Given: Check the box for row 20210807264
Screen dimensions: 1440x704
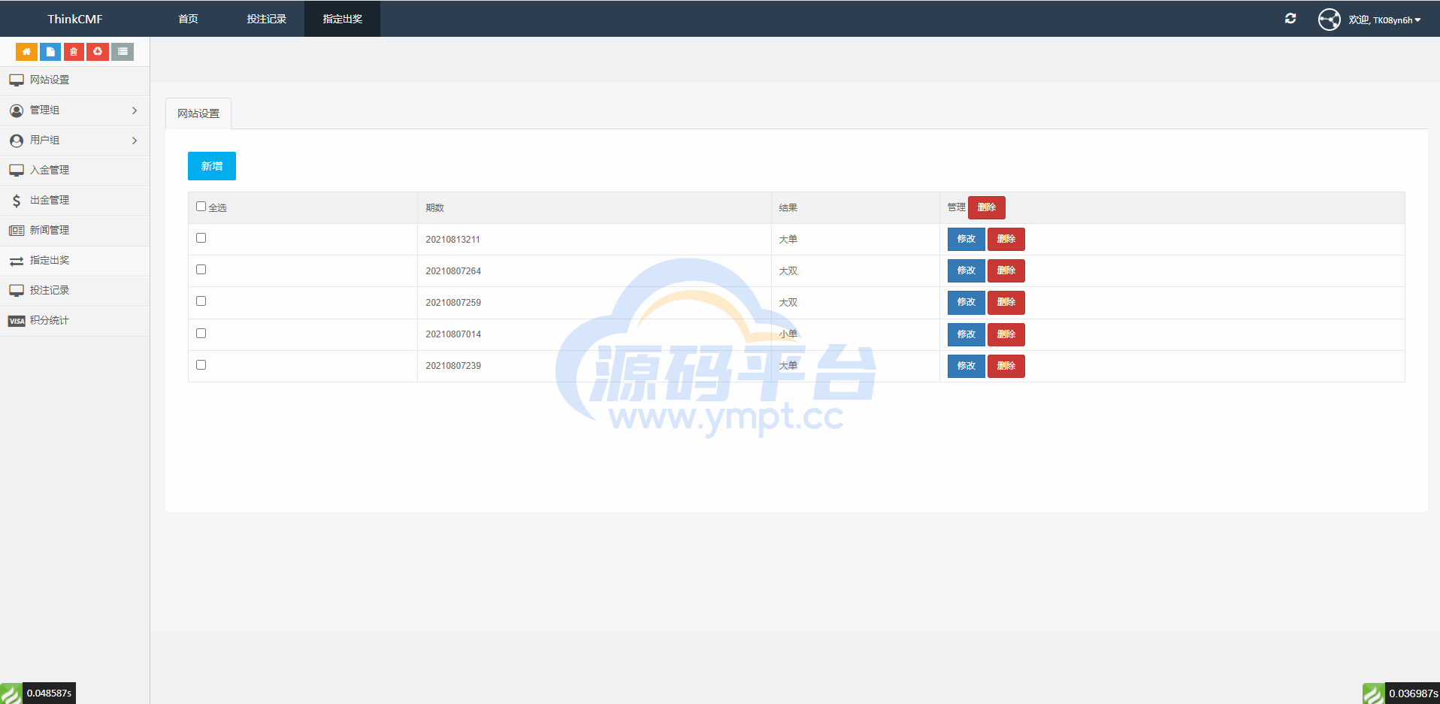Looking at the screenshot, I should point(201,270).
